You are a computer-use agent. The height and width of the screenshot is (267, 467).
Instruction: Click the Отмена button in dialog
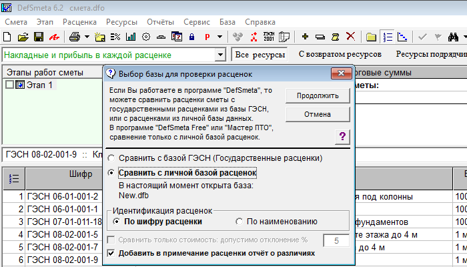(x=317, y=114)
